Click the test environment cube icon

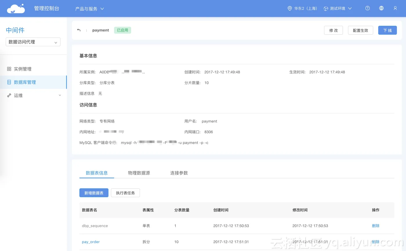[x=326, y=8]
